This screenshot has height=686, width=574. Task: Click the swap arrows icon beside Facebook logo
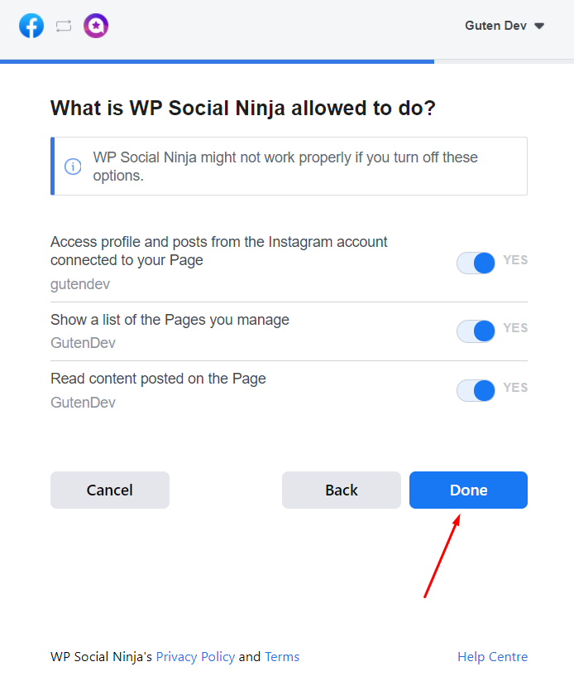[64, 27]
